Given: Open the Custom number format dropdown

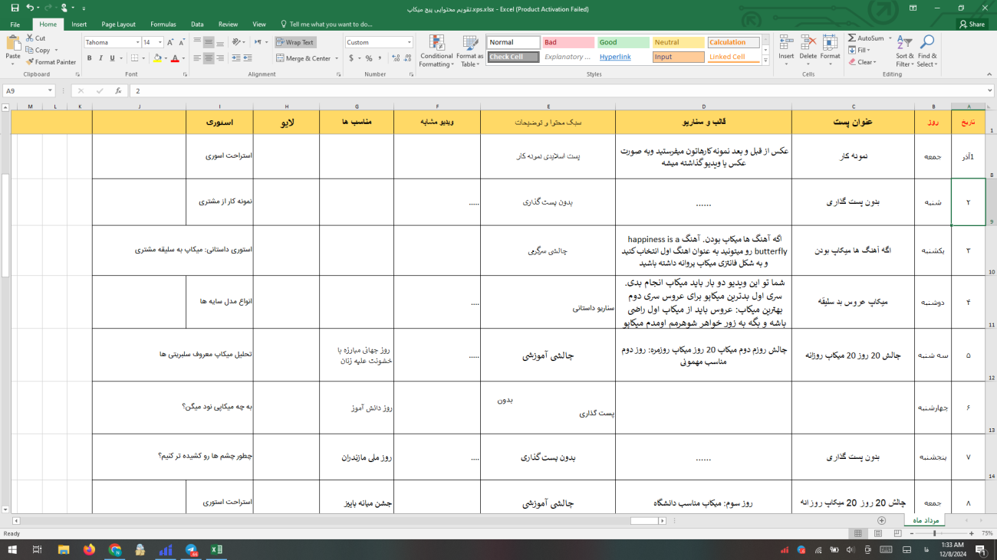Looking at the screenshot, I should point(409,42).
